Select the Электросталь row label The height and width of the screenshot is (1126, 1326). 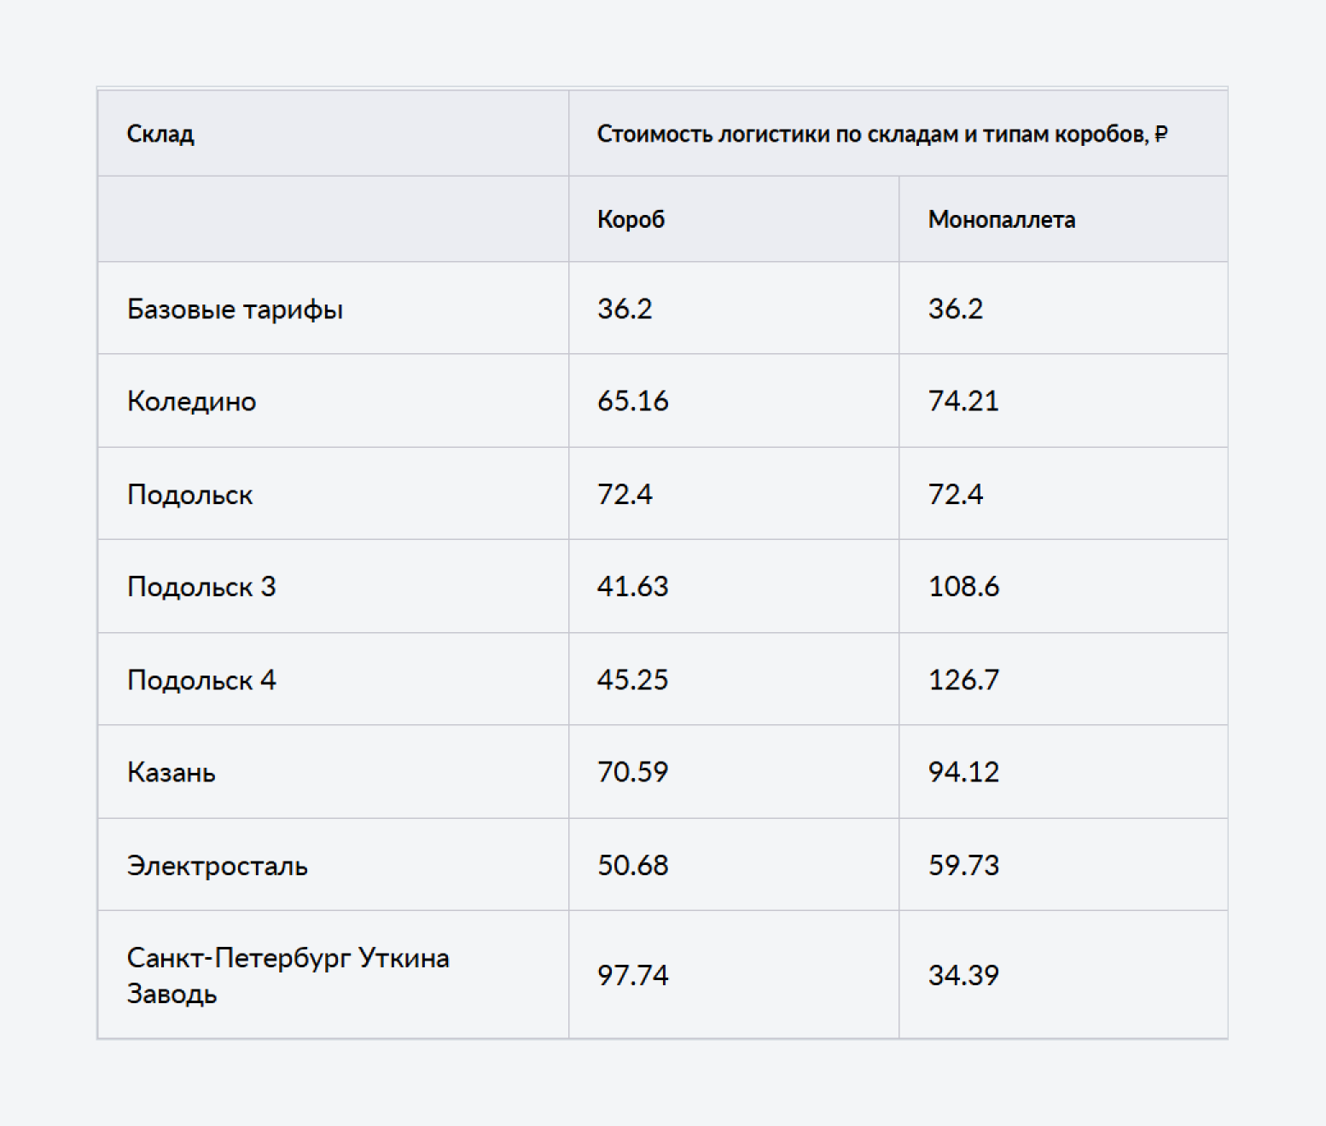point(217,866)
